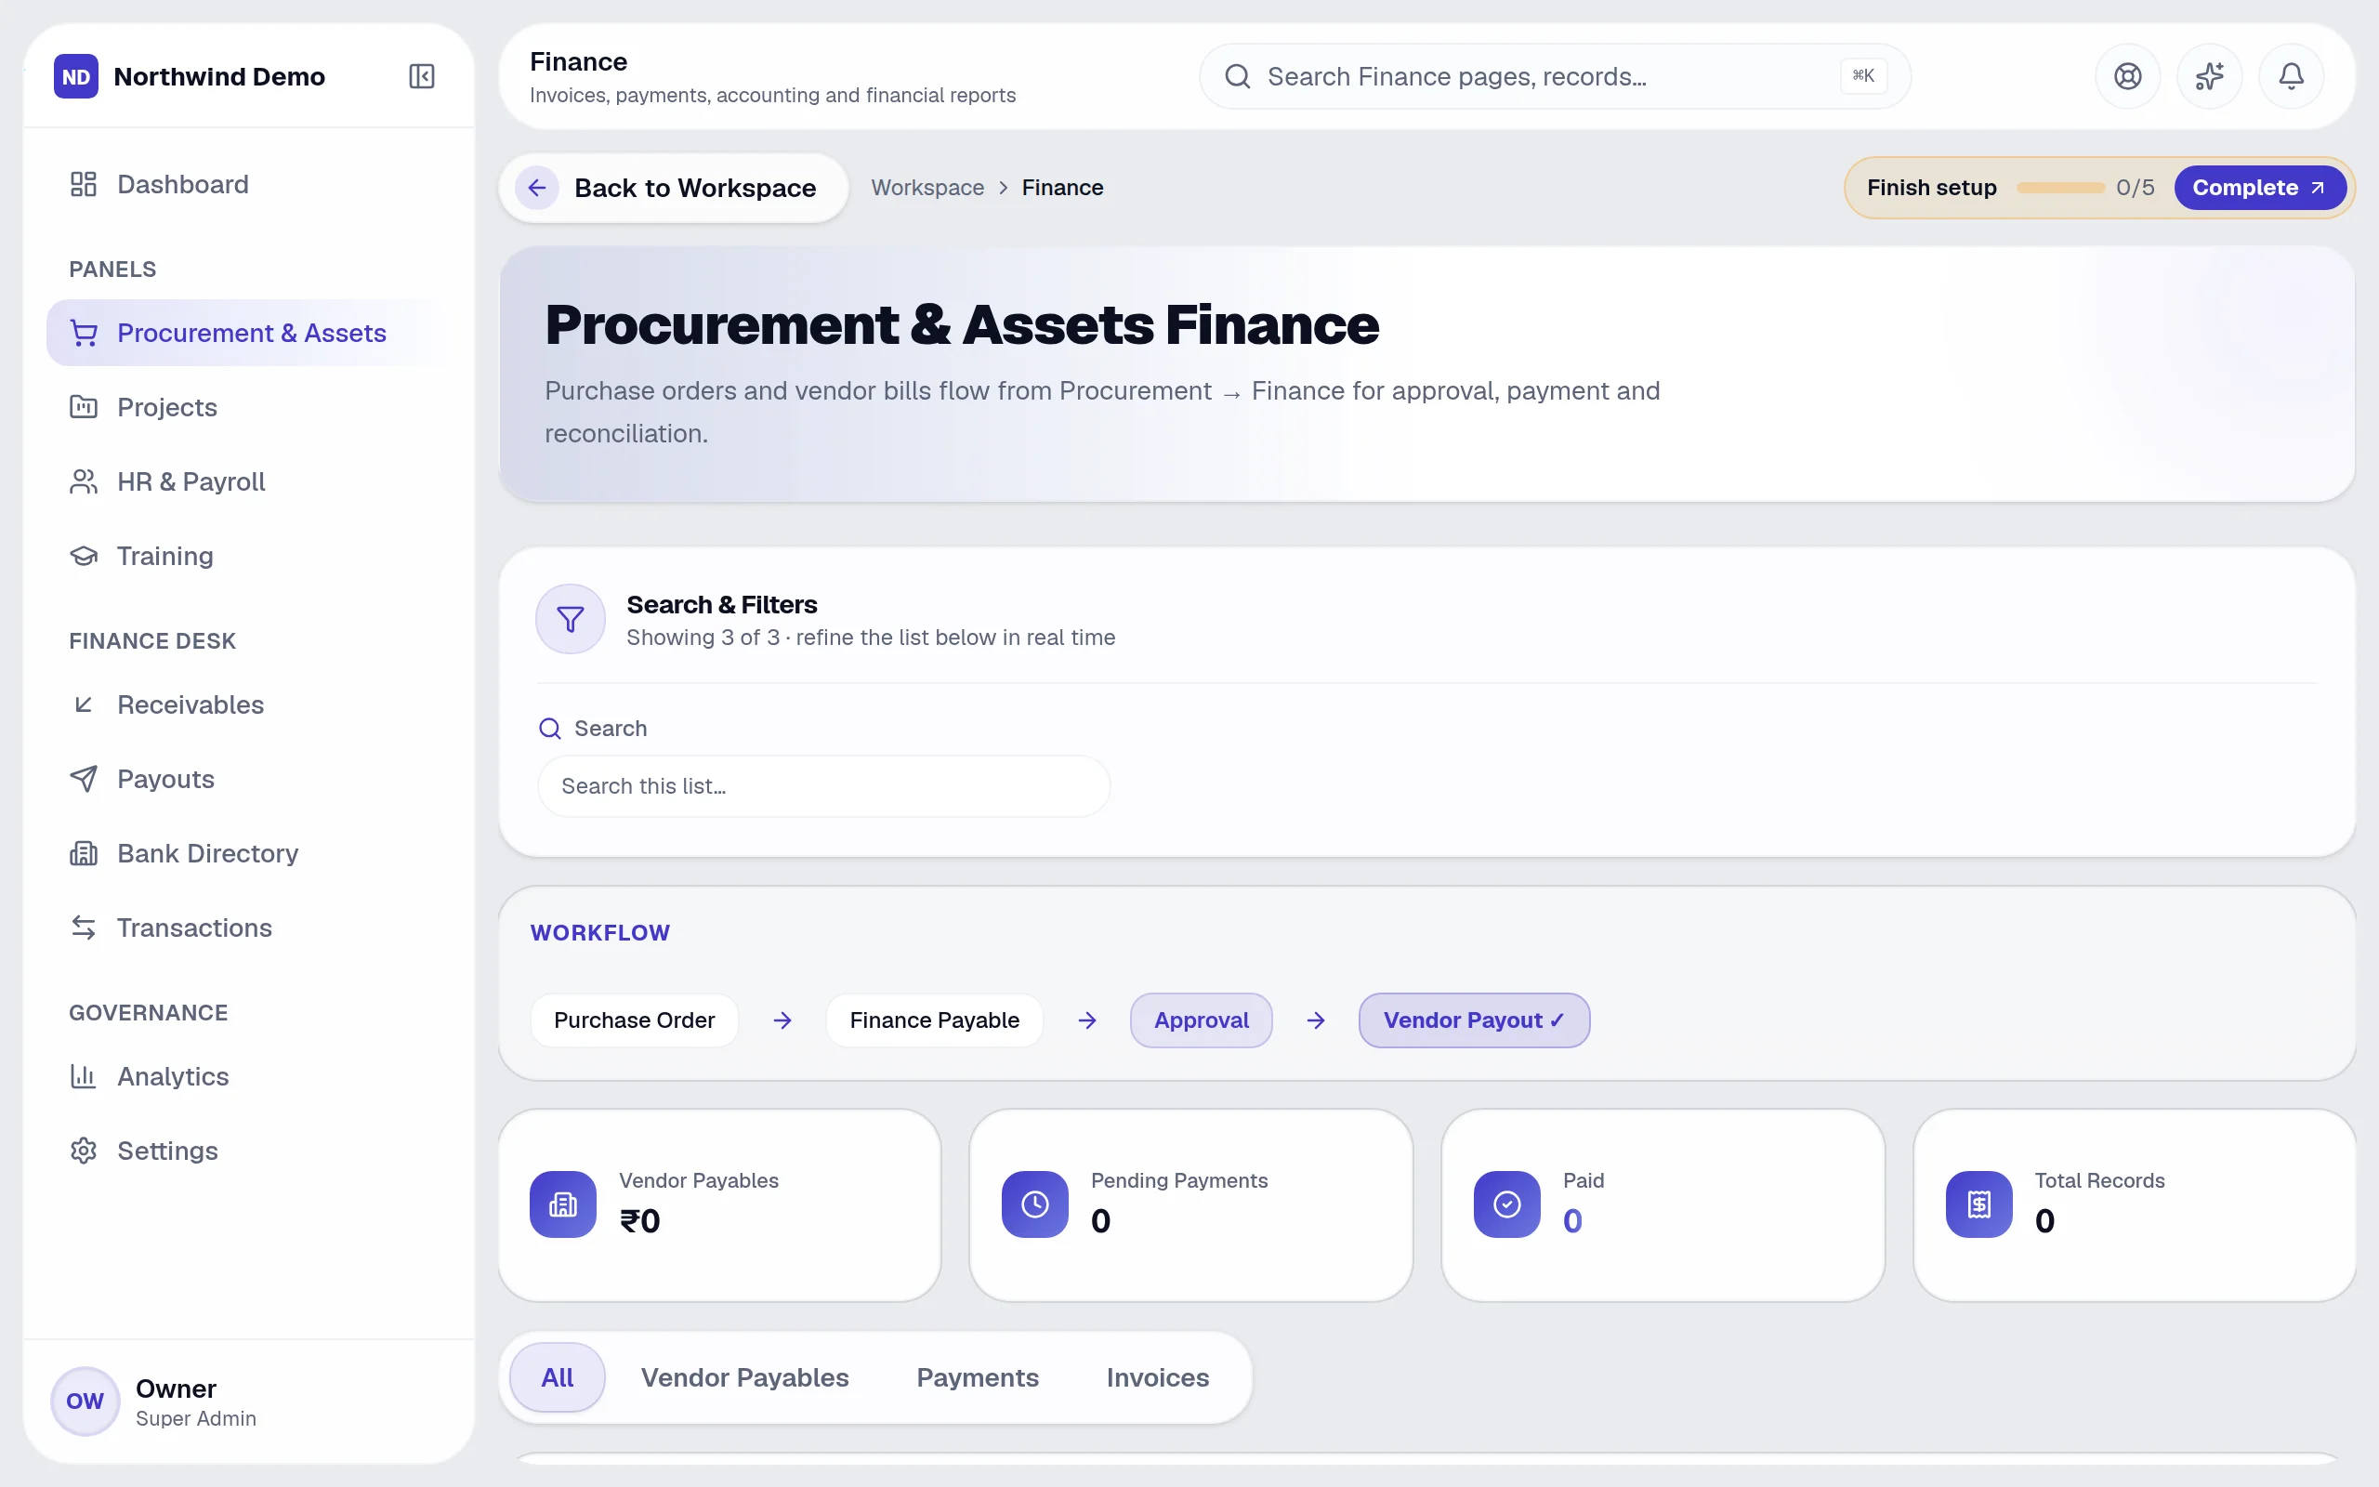Click the ND workspace logo badge
Viewport: 2379px width, 1487px height.
point(75,77)
